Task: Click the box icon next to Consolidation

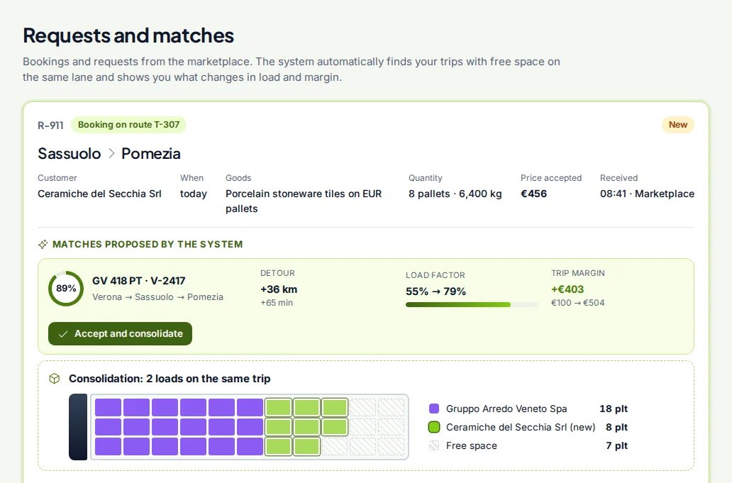Action: click(x=55, y=379)
